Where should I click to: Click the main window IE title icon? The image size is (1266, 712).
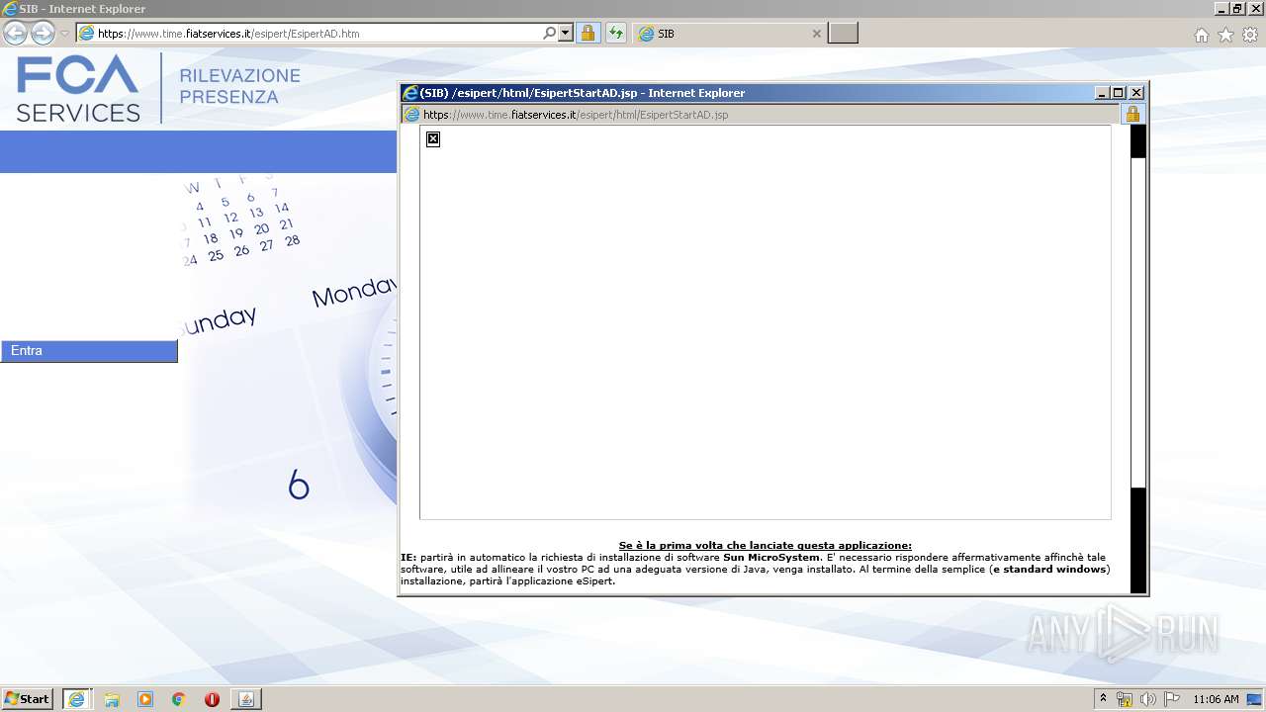pyautogui.click(x=10, y=9)
